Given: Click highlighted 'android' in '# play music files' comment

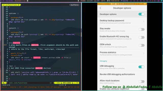Looking at the screenshot, I should click(x=35, y=45).
